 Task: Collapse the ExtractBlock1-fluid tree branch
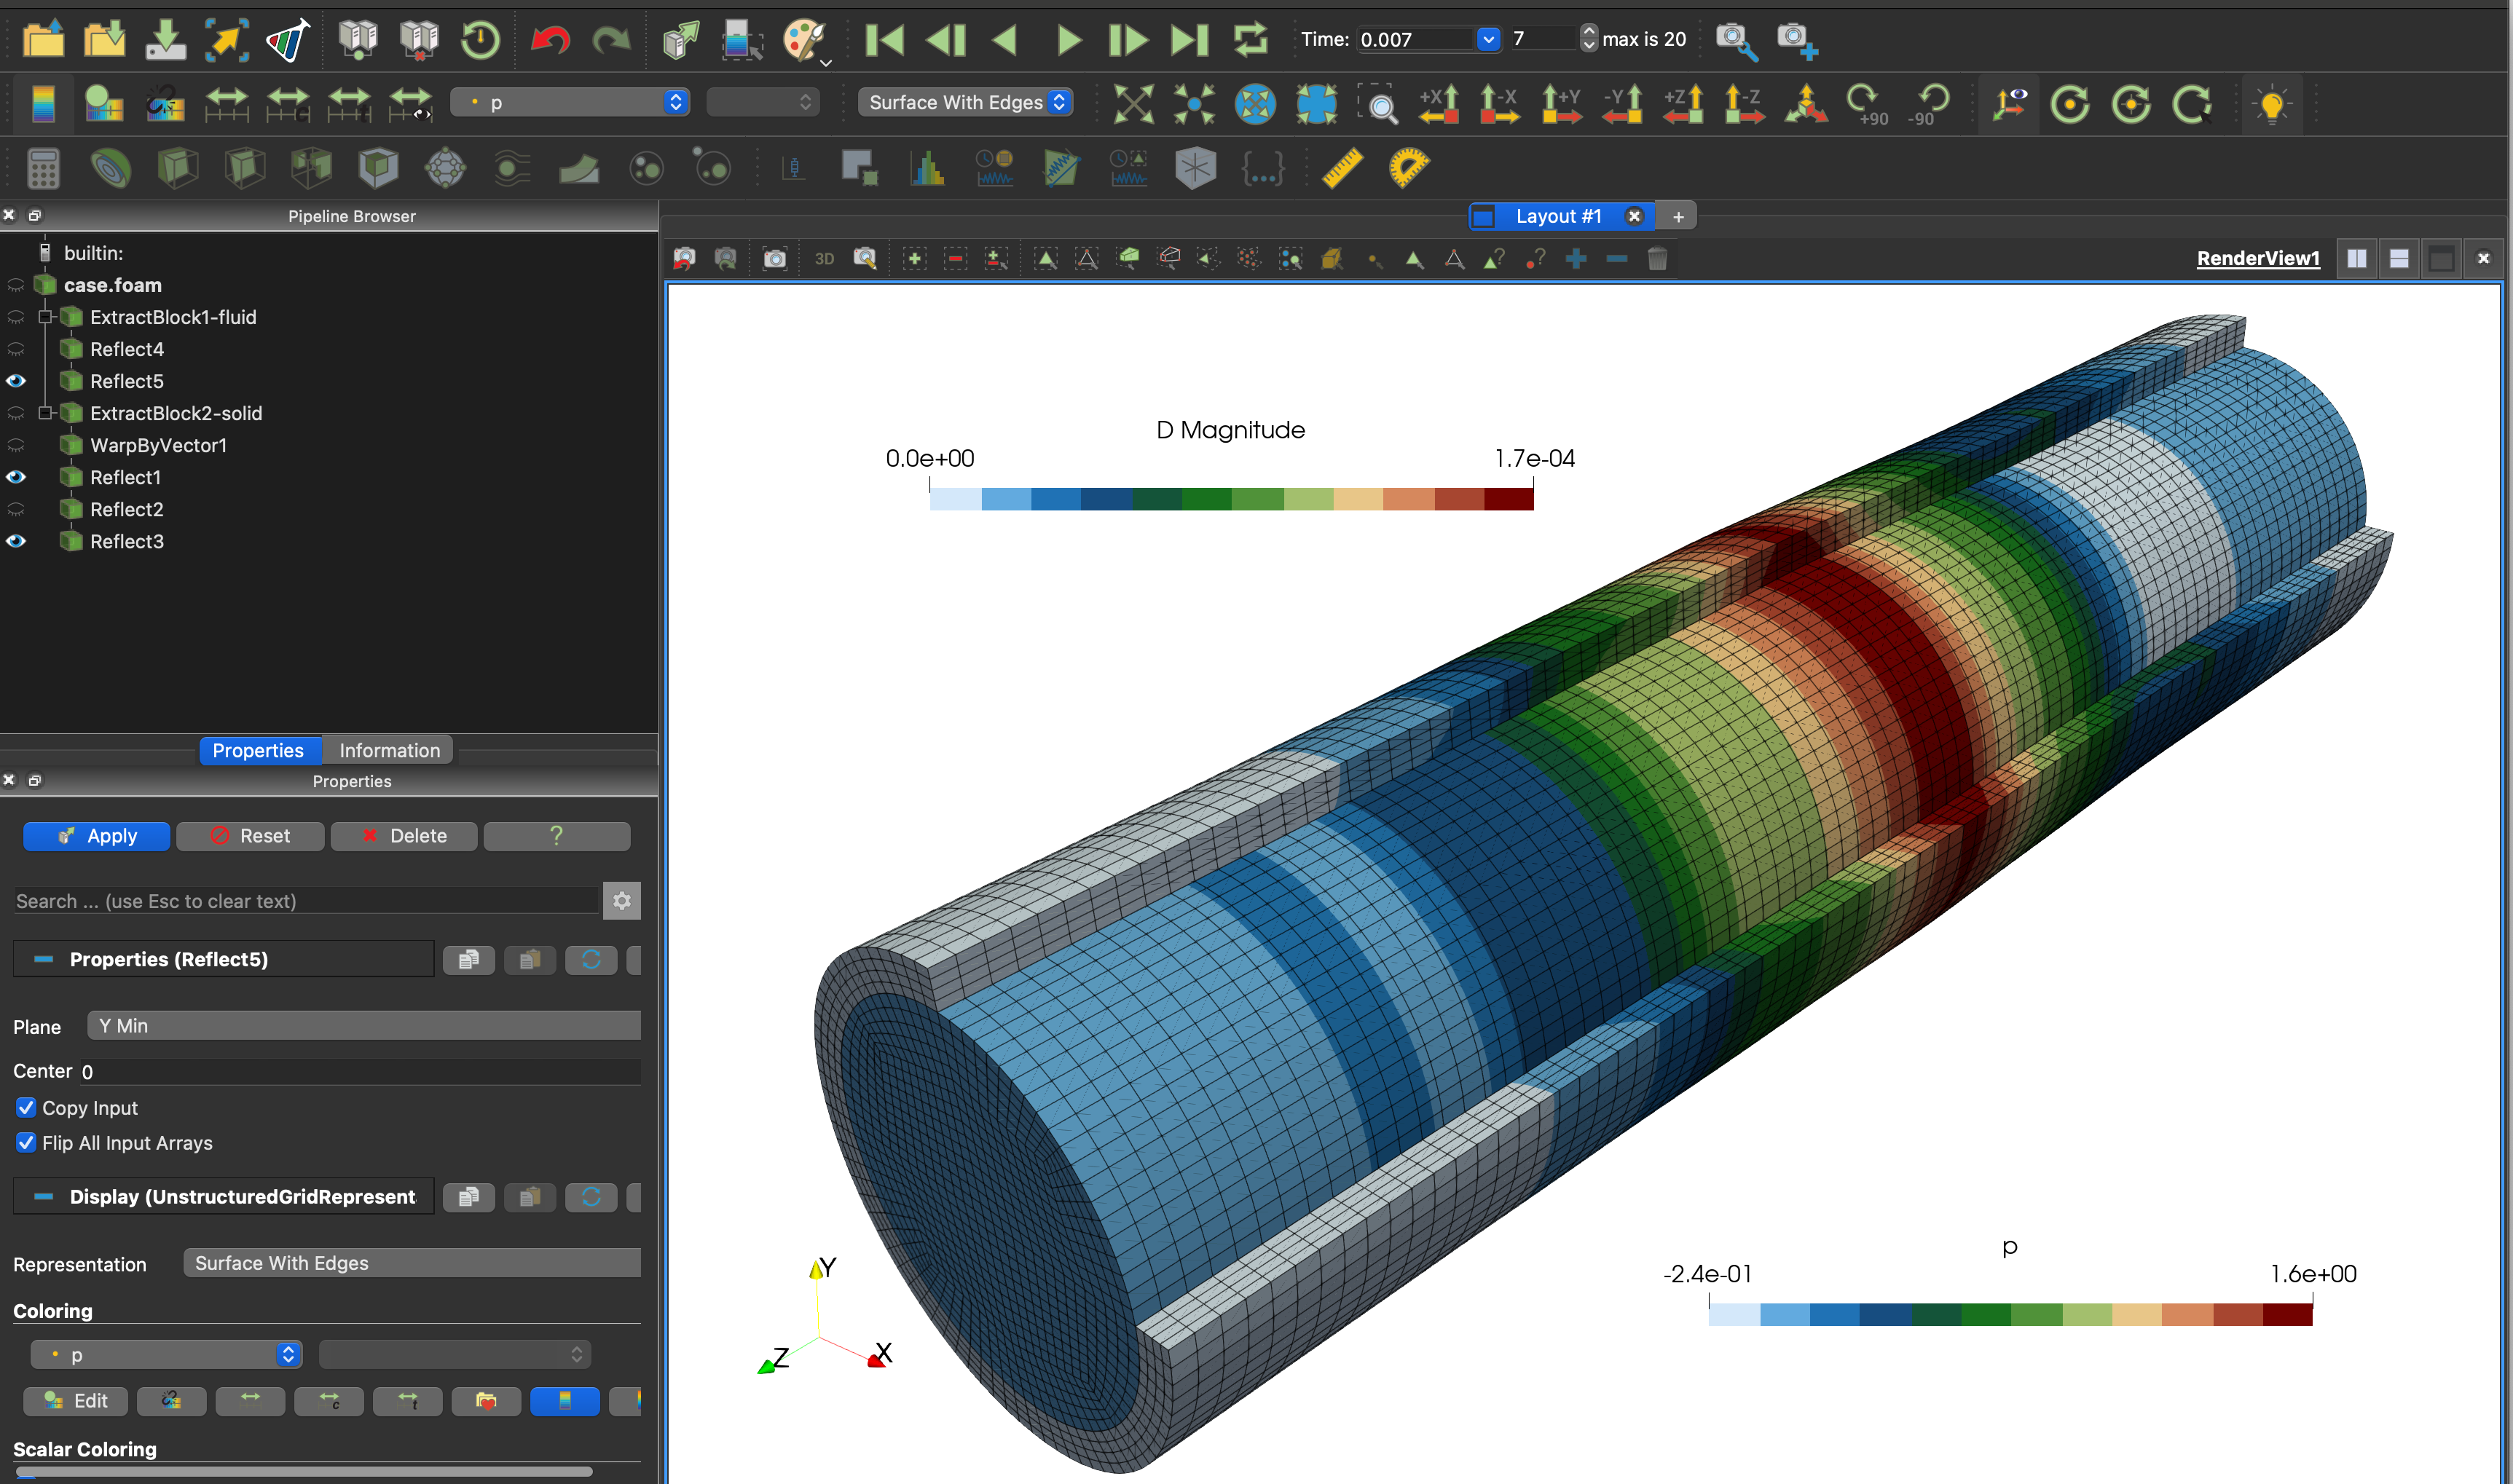click(x=44, y=317)
